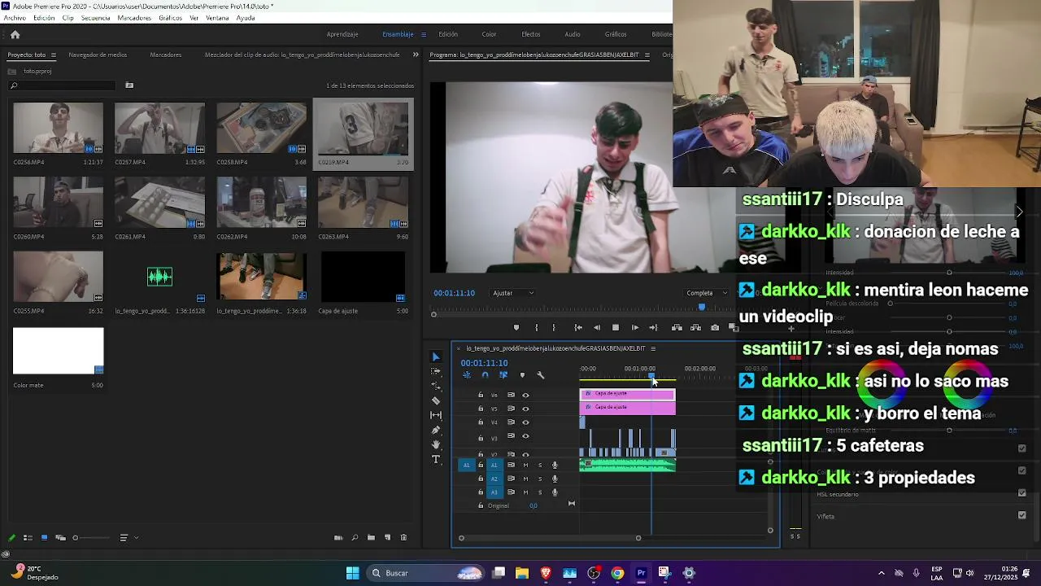Open the Secuencia menu
1041x586 pixels.
pos(96,18)
